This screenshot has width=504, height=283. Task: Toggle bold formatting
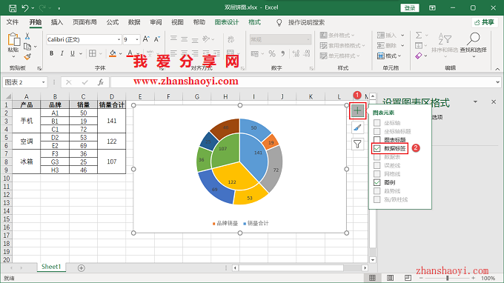(x=51, y=53)
